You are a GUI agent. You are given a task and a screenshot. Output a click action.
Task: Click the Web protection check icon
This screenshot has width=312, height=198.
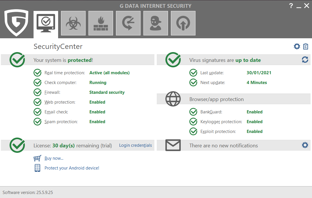point(37,102)
